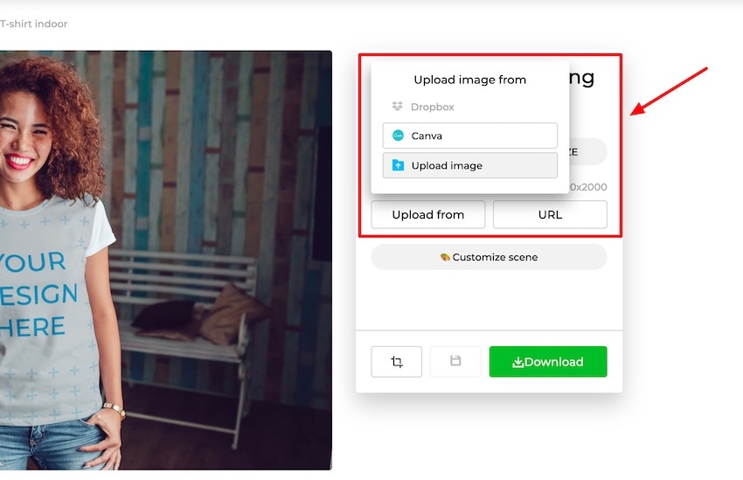
Task: Click the green Download button
Action: 548,362
